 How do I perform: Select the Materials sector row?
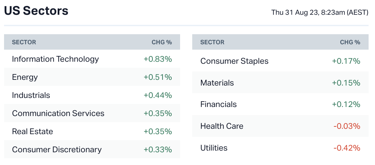click(x=217, y=83)
